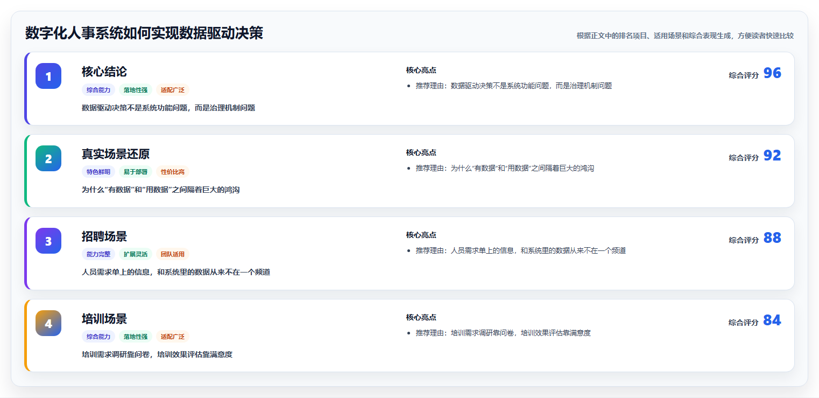Click 落地性强 tag in 核心结论 card
The width and height of the screenshot is (819, 398).
tap(136, 90)
